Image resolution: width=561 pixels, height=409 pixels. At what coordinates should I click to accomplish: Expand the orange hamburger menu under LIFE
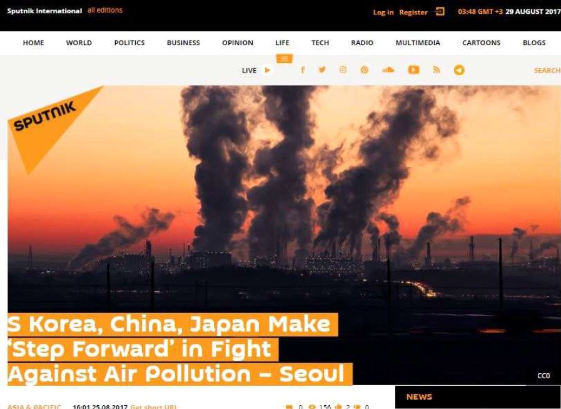[285, 58]
